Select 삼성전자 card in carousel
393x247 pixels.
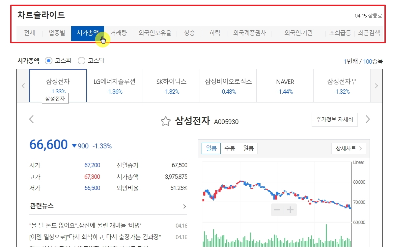(x=58, y=86)
